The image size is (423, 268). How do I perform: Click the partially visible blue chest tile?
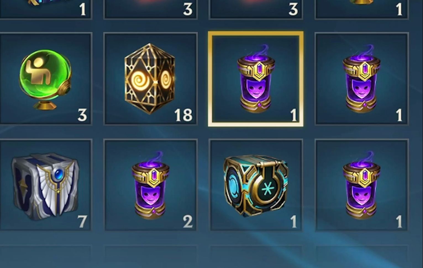pos(45,9)
